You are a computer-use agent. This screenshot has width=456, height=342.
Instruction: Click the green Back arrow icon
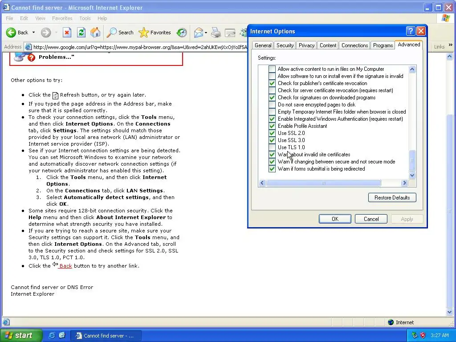pyautogui.click(x=11, y=32)
